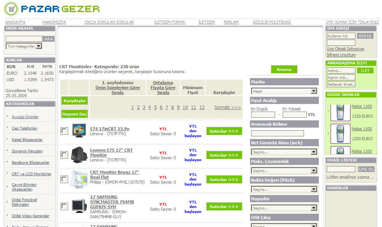This screenshot has height=227, width=382.
Task: Open CRT ve LCD Monitörler category
Action: [x=32, y=174]
